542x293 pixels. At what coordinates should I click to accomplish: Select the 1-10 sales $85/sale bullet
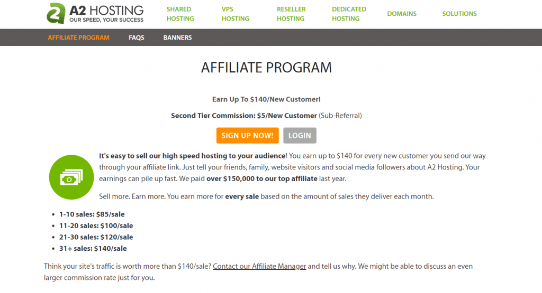[92, 214]
